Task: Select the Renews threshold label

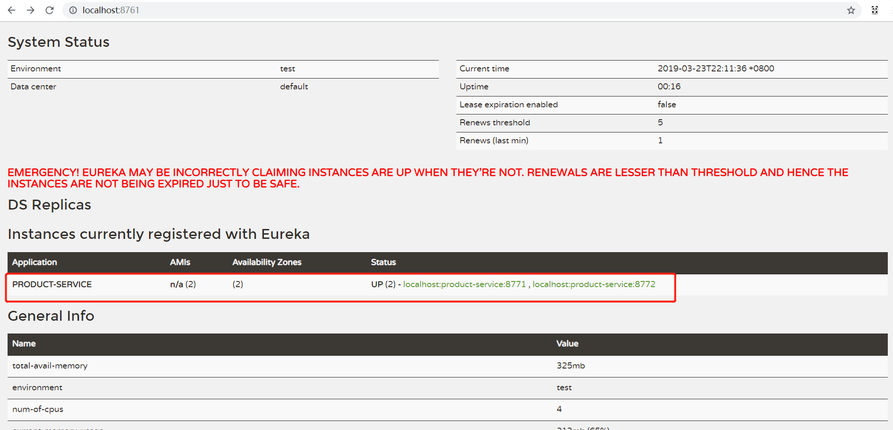Action: point(495,123)
